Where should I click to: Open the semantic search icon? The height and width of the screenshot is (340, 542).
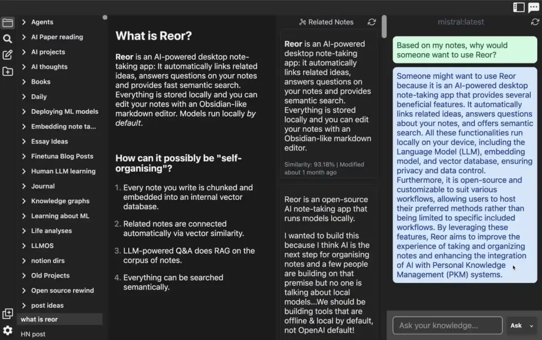click(x=7, y=38)
